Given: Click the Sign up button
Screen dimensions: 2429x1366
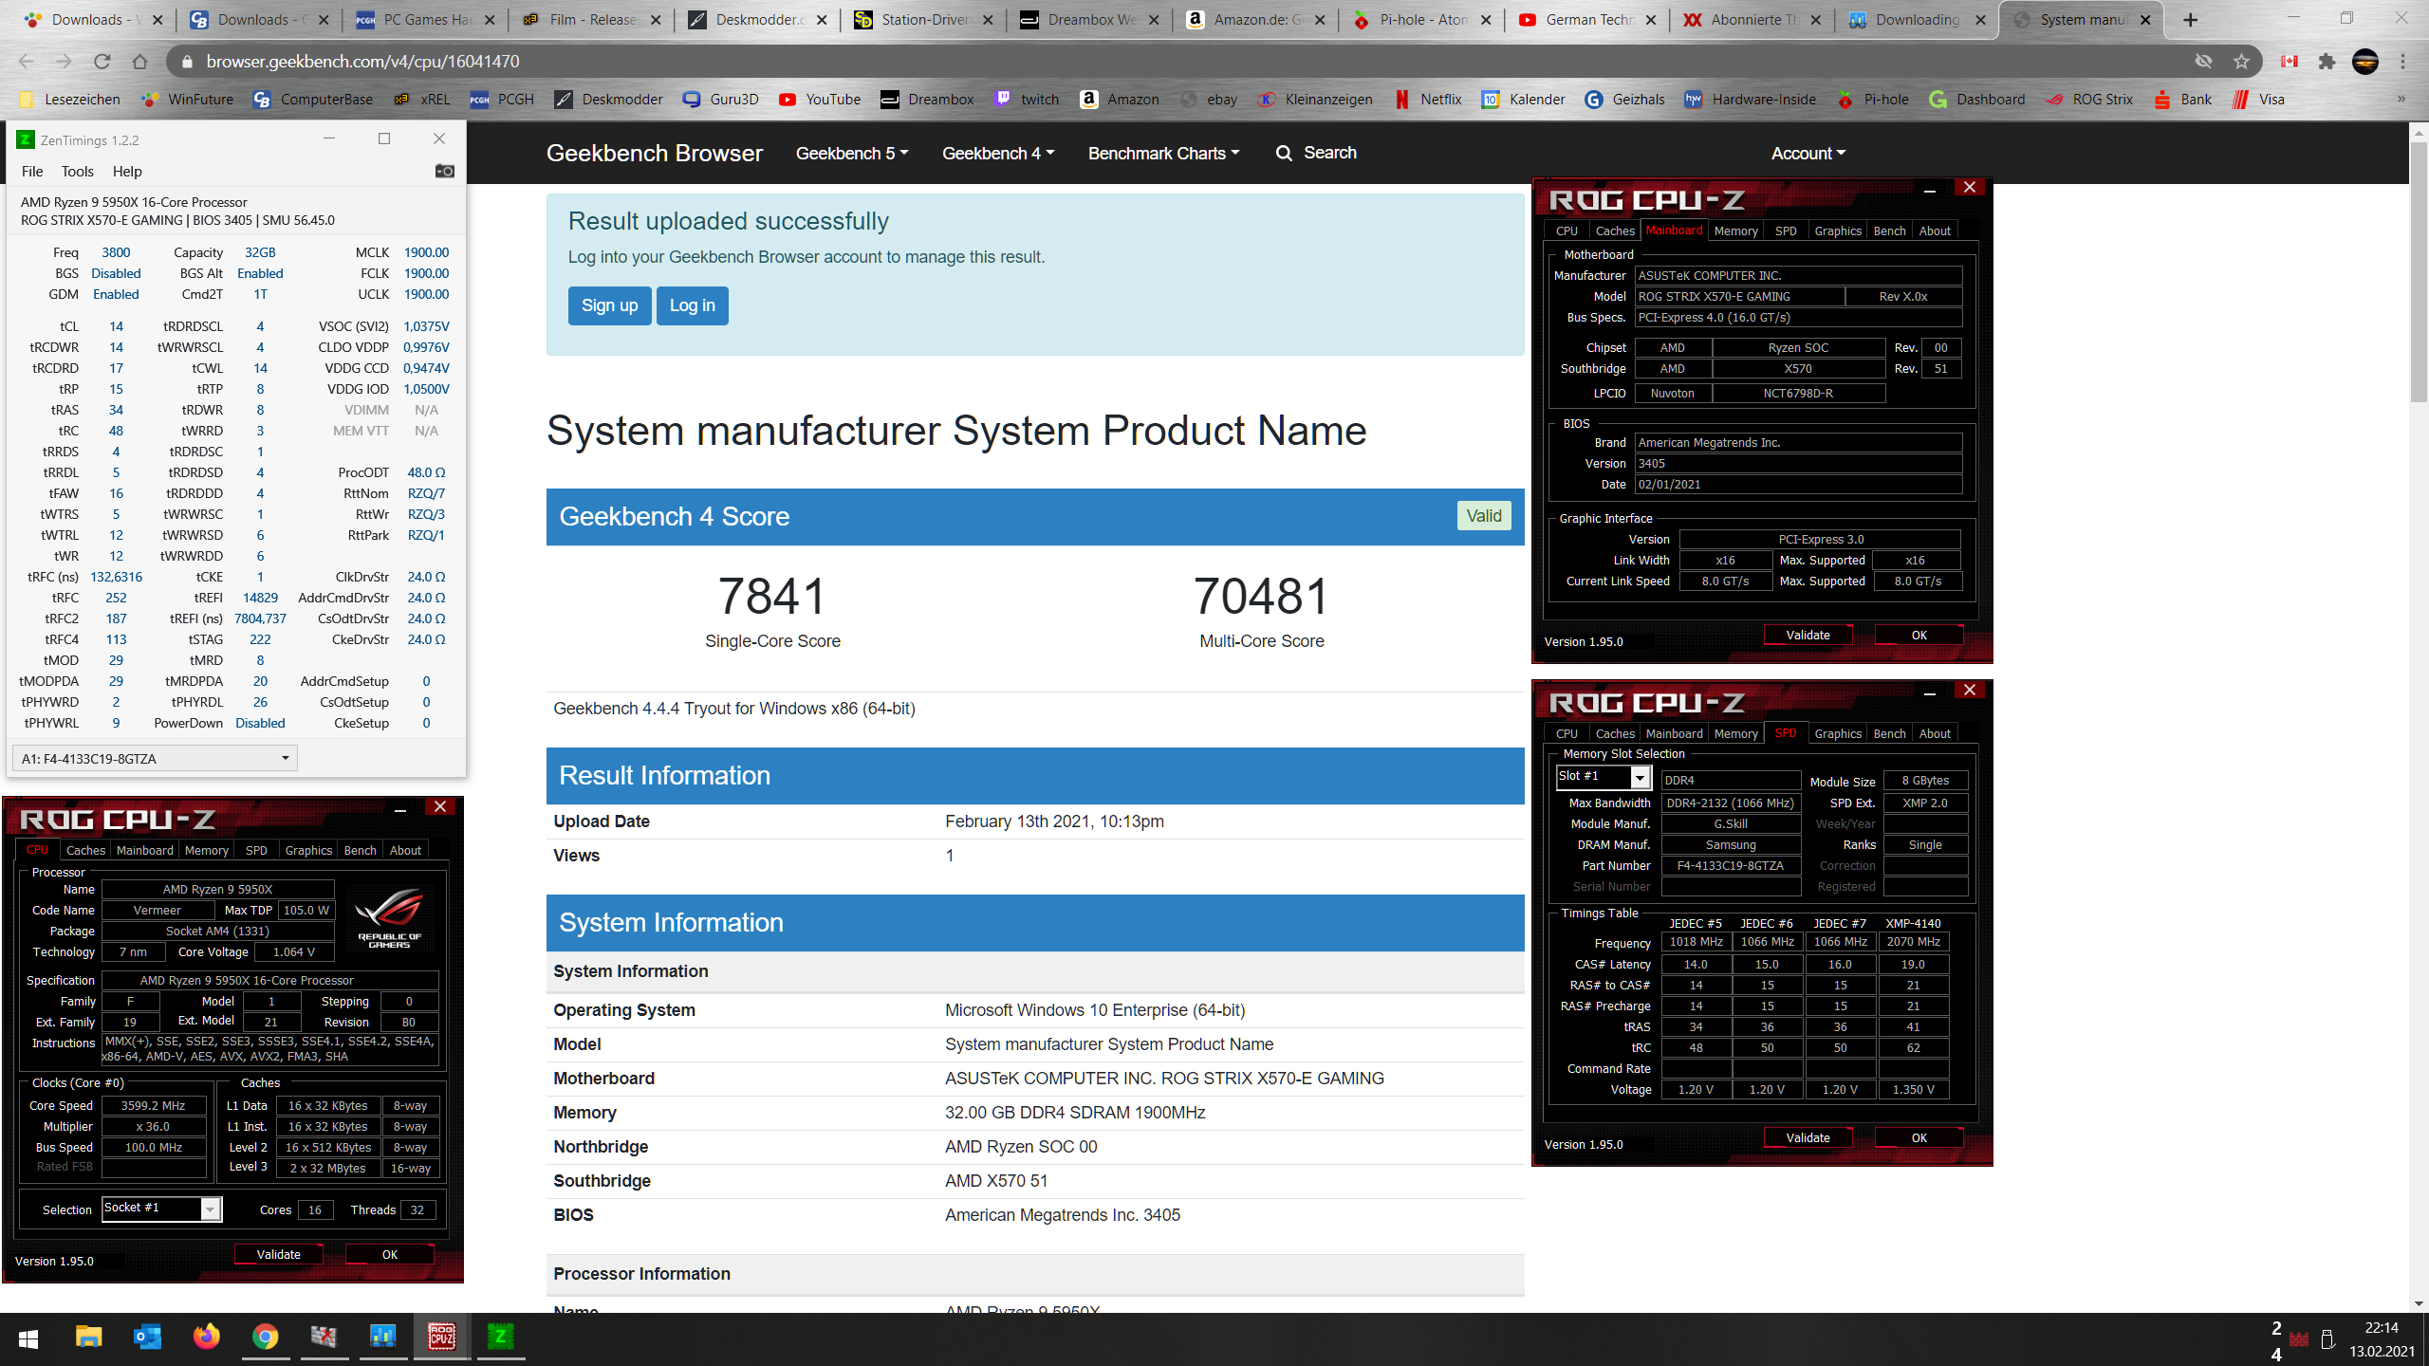Looking at the screenshot, I should (x=609, y=305).
